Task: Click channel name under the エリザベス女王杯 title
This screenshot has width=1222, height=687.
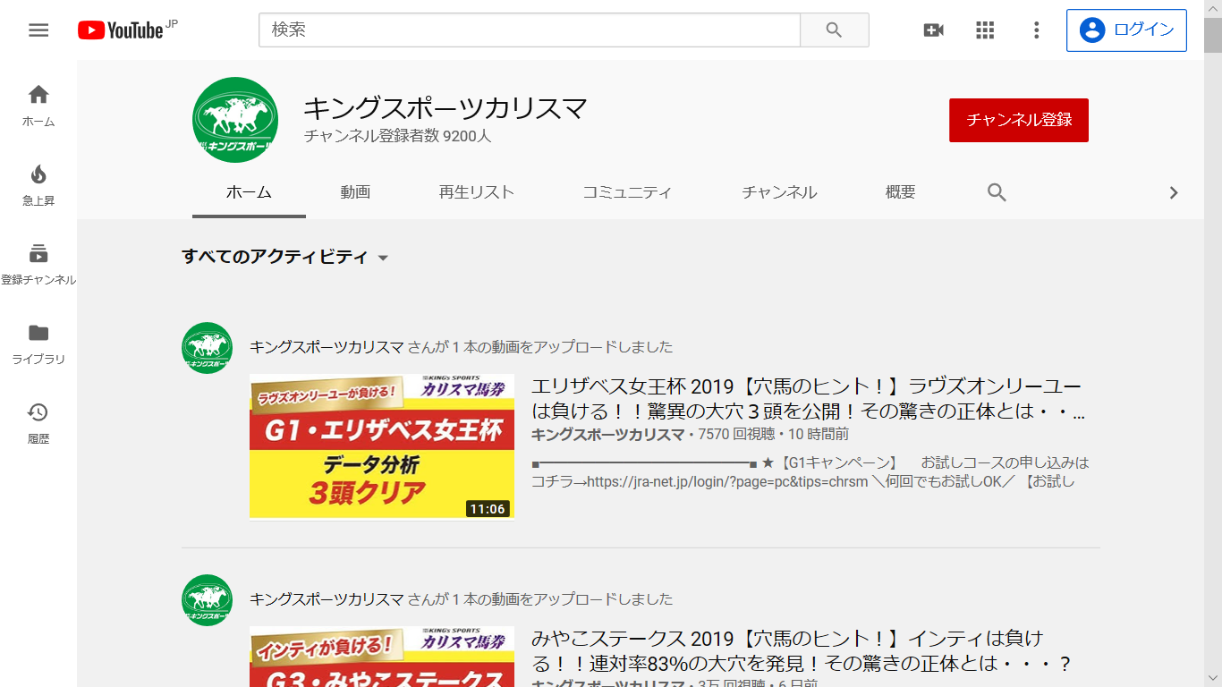Action: coord(607,435)
